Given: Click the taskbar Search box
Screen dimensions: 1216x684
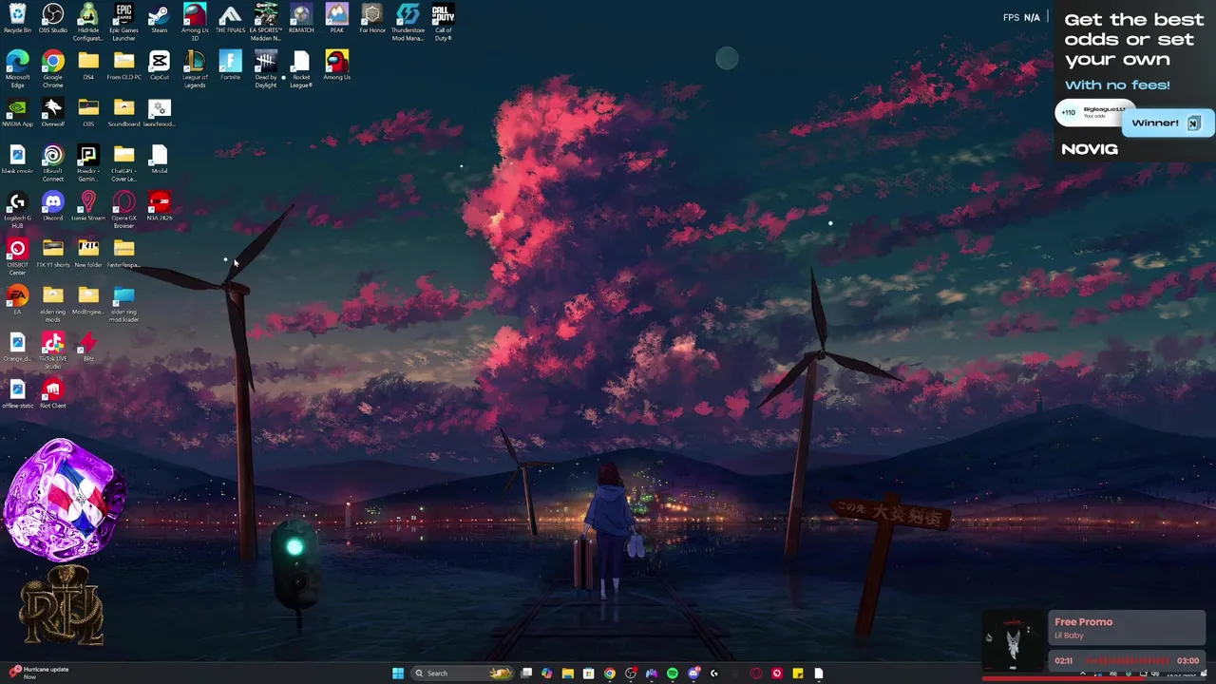Looking at the screenshot, I should tap(464, 673).
